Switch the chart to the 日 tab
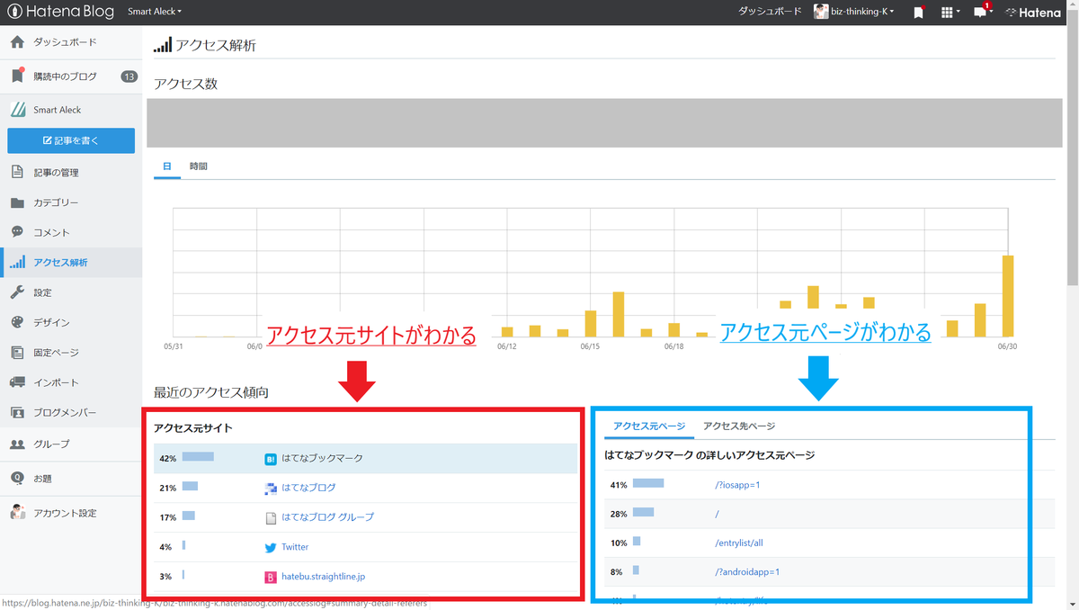This screenshot has height=610, width=1079. (167, 166)
